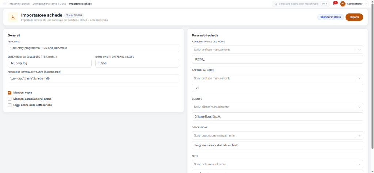This screenshot has height=173, width=374.
Task: Open the notifications bell
Action: coord(335,4)
